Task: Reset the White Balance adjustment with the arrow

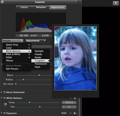Action: tap(71, 98)
